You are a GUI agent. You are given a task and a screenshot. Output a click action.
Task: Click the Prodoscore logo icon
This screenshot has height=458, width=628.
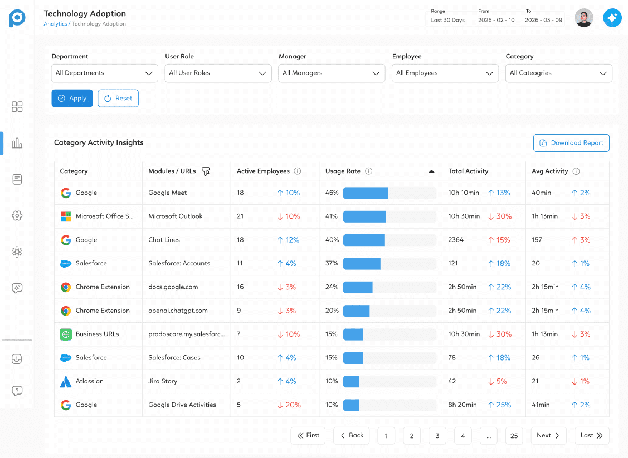click(17, 18)
